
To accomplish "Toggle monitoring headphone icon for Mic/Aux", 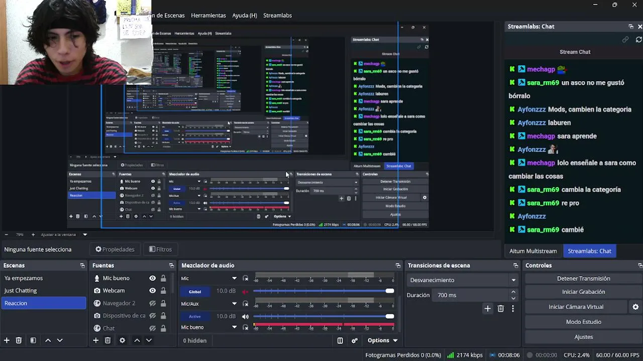I will point(245,303).
